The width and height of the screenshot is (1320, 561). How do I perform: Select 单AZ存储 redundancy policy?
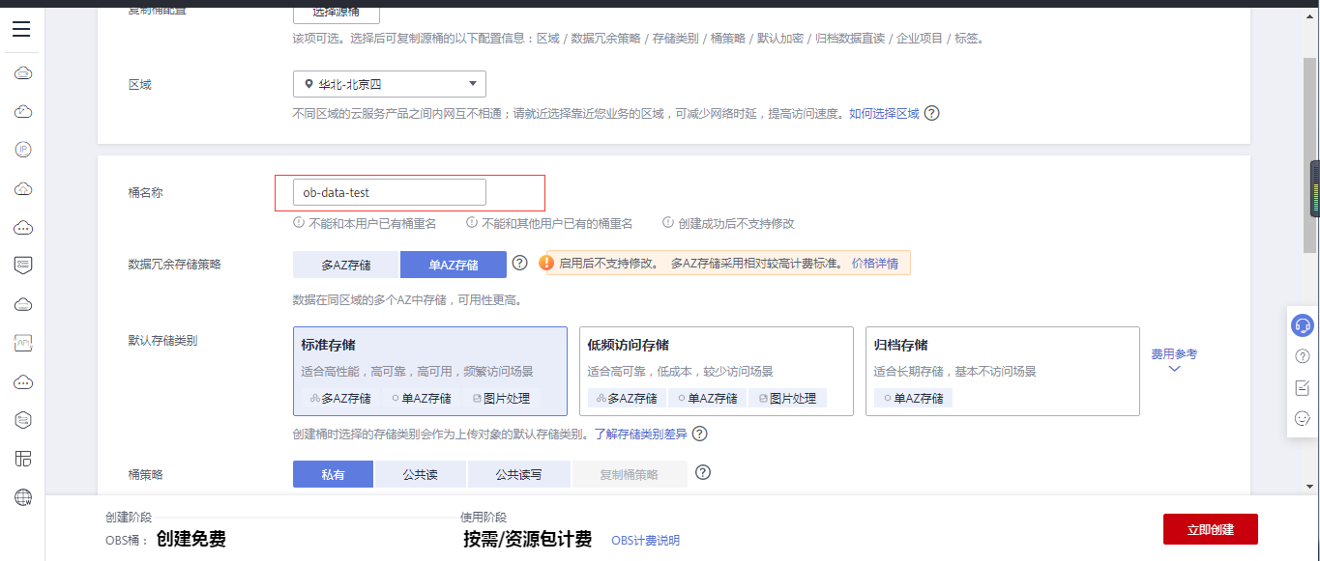coord(454,265)
